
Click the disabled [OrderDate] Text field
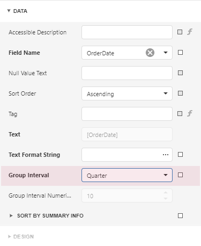(127, 134)
